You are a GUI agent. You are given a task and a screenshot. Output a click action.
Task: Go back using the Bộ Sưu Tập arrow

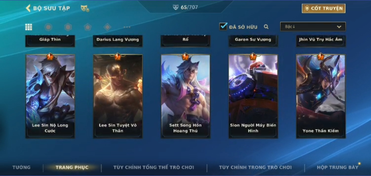click(x=28, y=8)
